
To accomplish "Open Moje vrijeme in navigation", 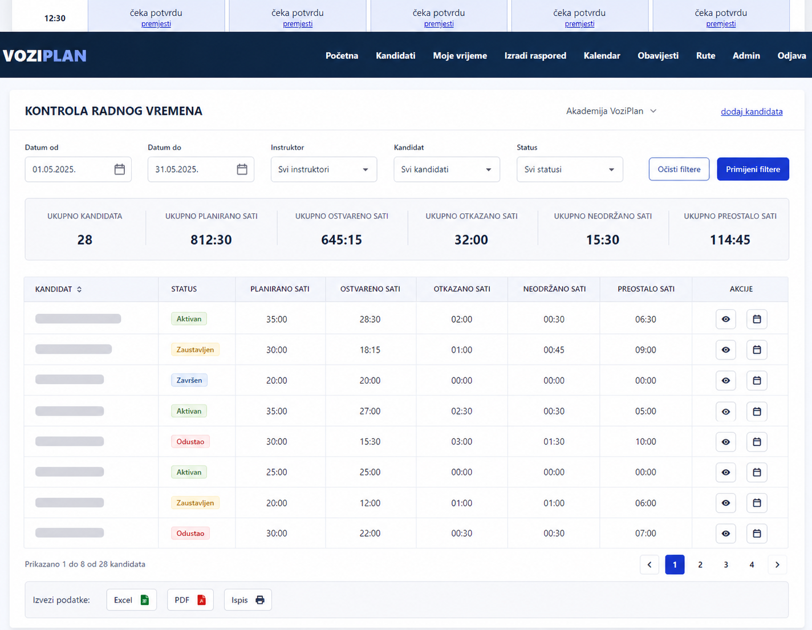I will tap(460, 55).
